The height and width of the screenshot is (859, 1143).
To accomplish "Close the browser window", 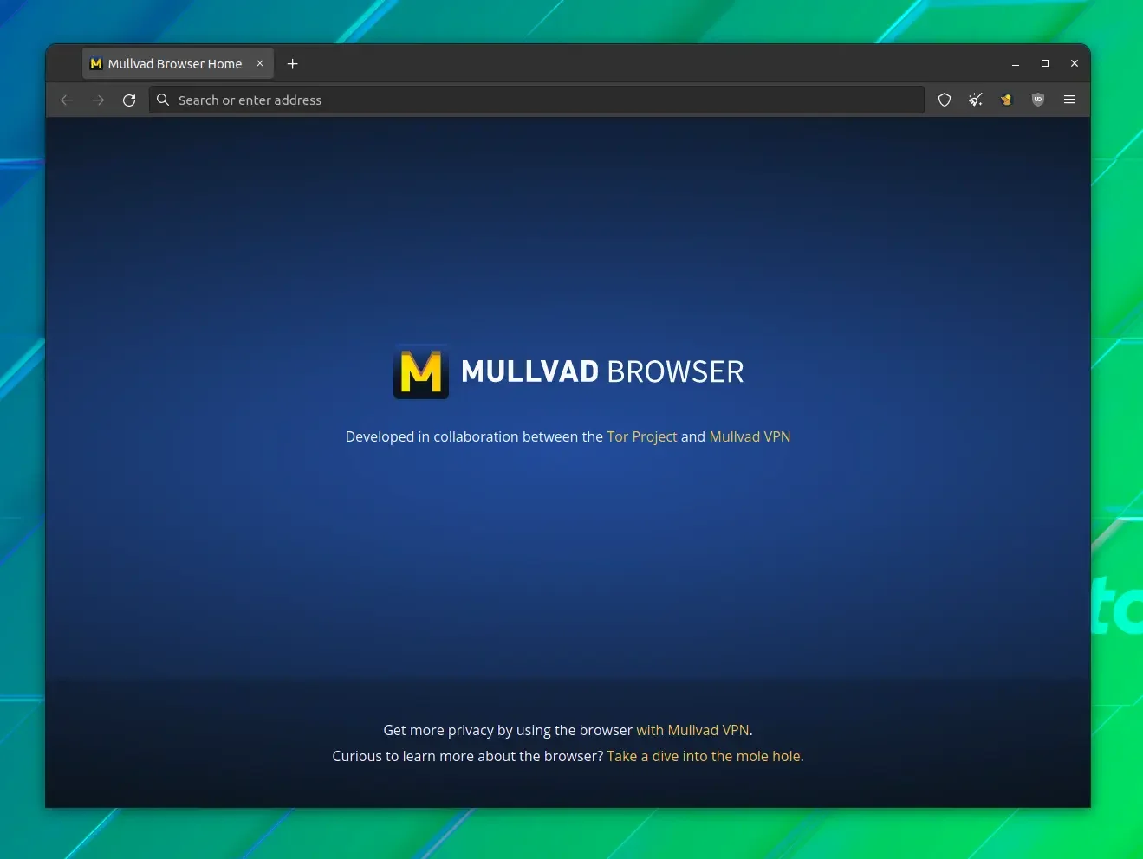I will click(1075, 63).
